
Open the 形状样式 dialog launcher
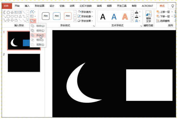pyautogui.click(x=94, y=26)
